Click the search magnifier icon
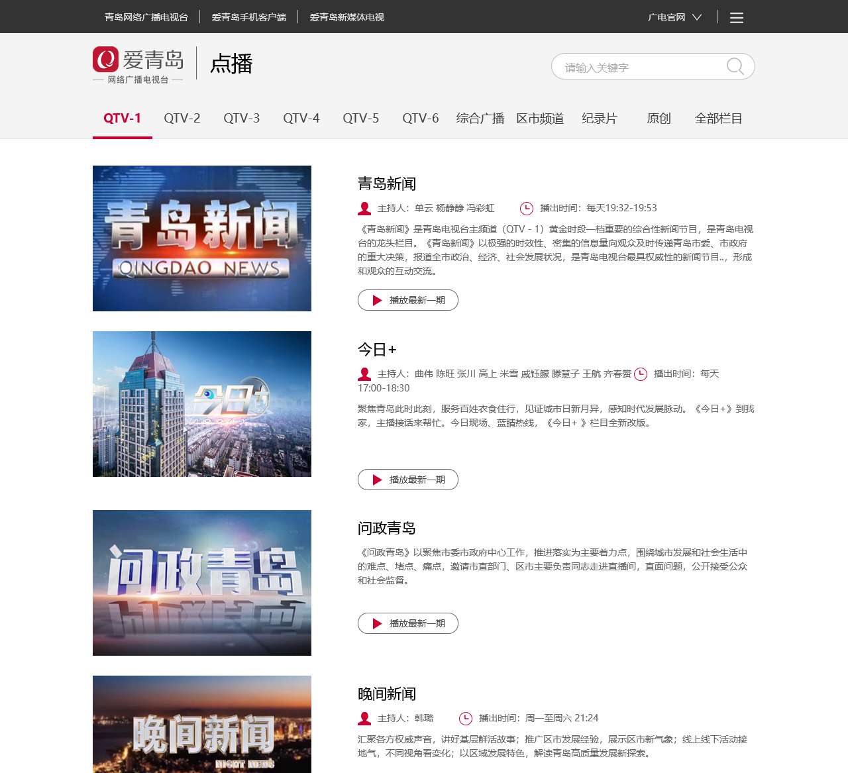848x773 pixels. tap(735, 66)
